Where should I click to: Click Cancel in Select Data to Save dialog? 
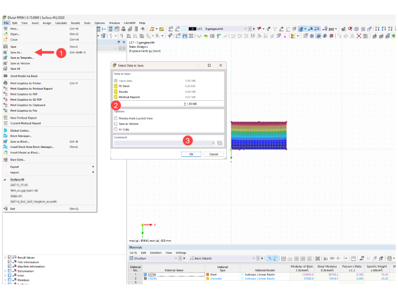[x=214, y=154]
